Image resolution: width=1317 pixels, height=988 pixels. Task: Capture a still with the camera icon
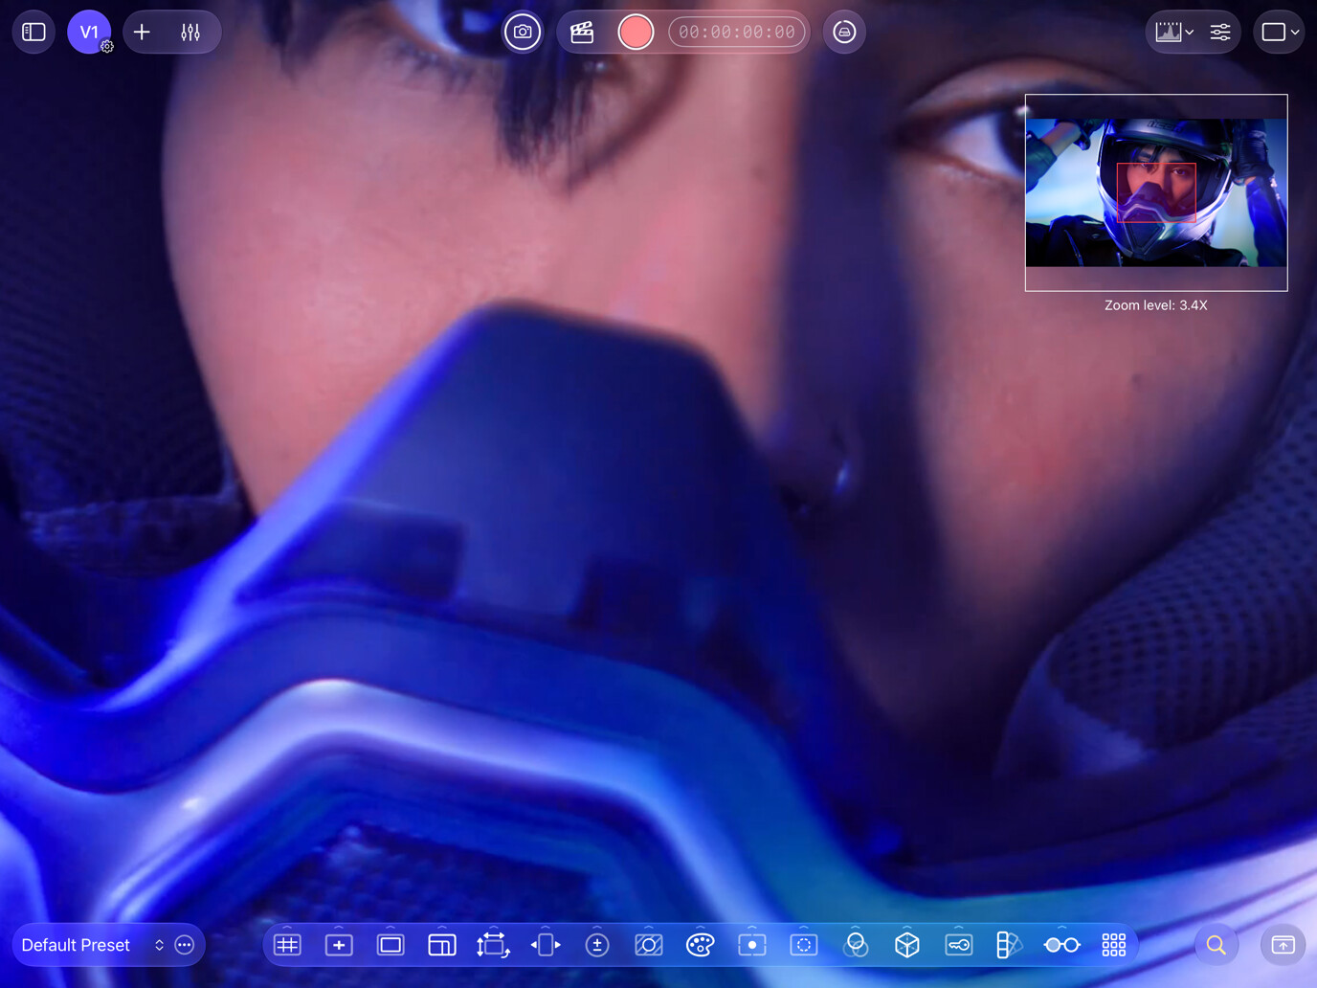pos(523,32)
